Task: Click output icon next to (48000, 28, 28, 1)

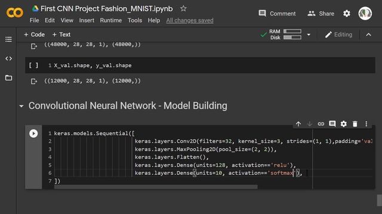Action: 34,46
